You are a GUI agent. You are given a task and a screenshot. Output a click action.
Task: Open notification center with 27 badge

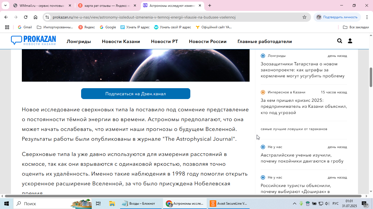coord(365,204)
